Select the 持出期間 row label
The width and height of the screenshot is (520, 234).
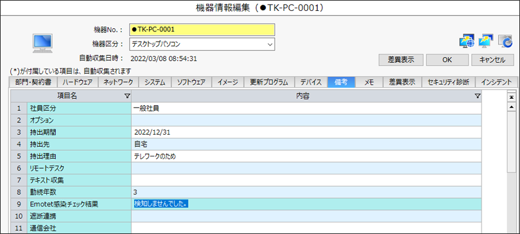[x=79, y=132]
